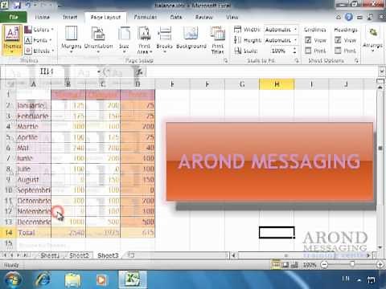Toggle Gridlines View checkbox
386x289 pixels.
308,40
